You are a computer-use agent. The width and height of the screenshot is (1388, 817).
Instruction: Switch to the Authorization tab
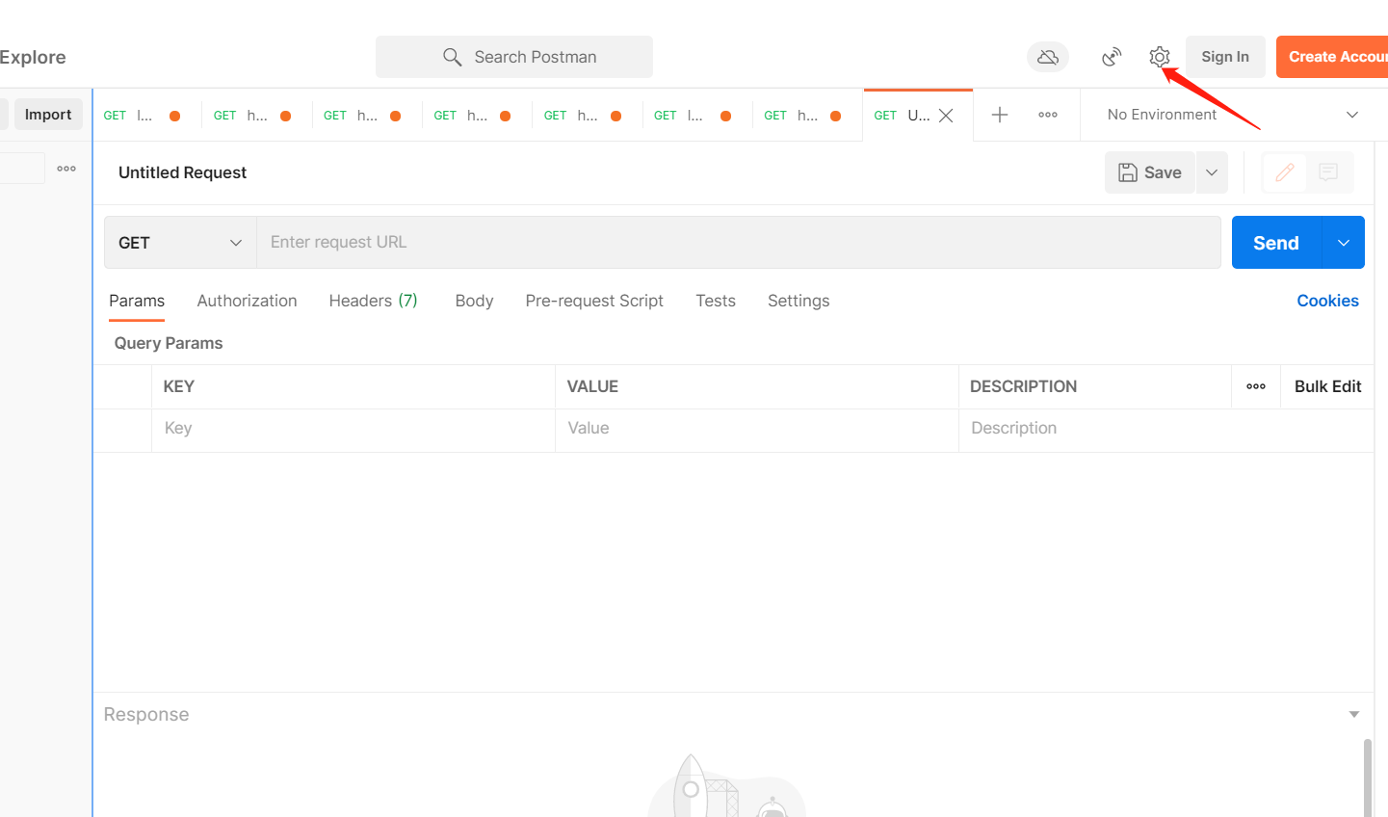tap(247, 301)
